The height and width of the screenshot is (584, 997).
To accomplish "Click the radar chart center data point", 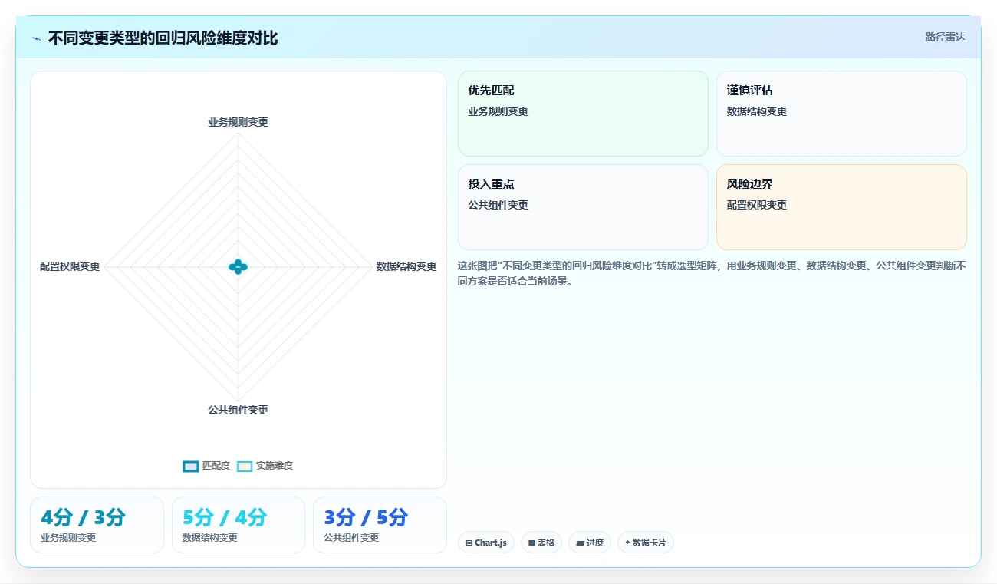I will coord(239,267).
